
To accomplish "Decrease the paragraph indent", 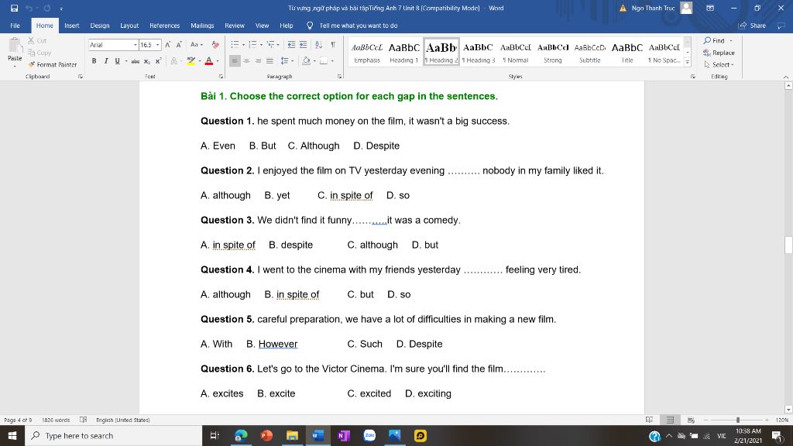I will (x=291, y=44).
